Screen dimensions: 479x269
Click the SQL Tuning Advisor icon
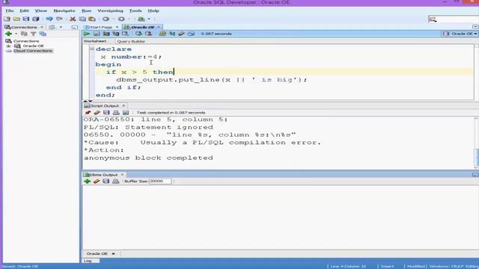tap(125, 34)
